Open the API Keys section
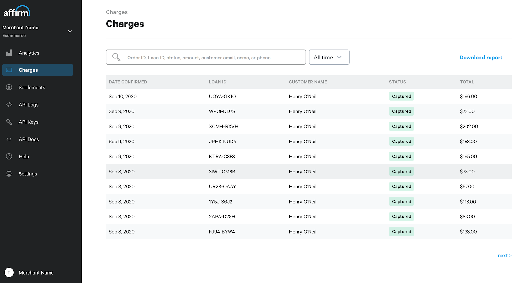The width and height of the screenshot is (518, 283). pos(28,122)
